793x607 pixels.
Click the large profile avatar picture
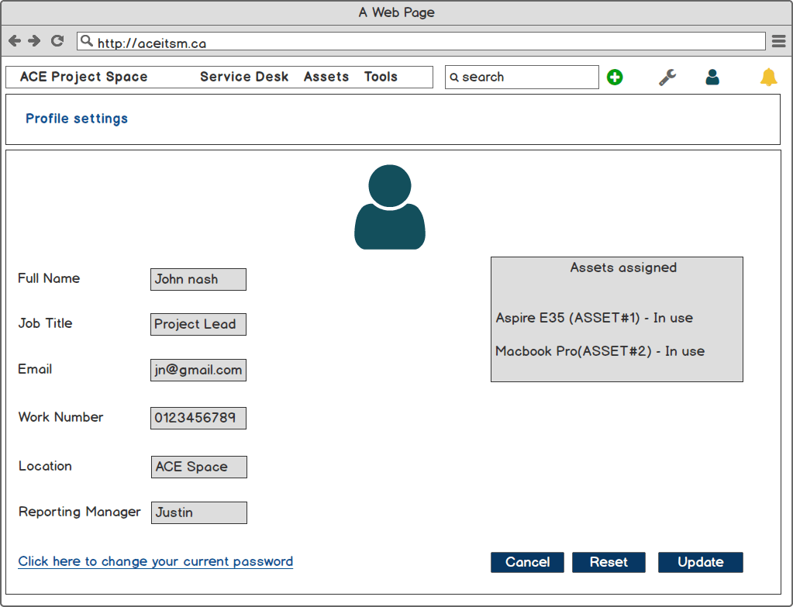(390, 207)
